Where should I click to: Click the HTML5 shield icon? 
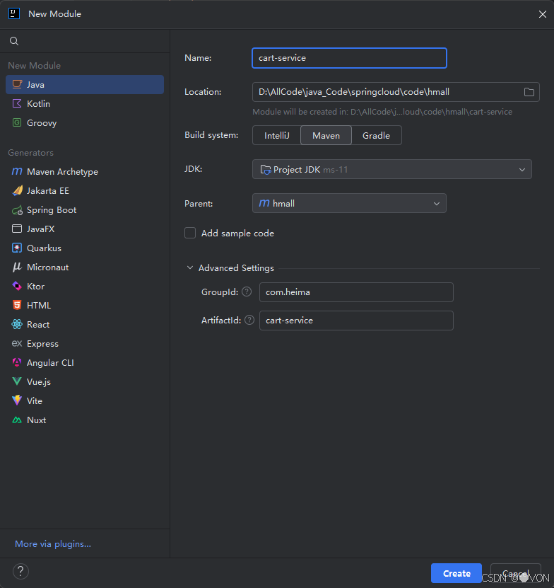pyautogui.click(x=17, y=305)
